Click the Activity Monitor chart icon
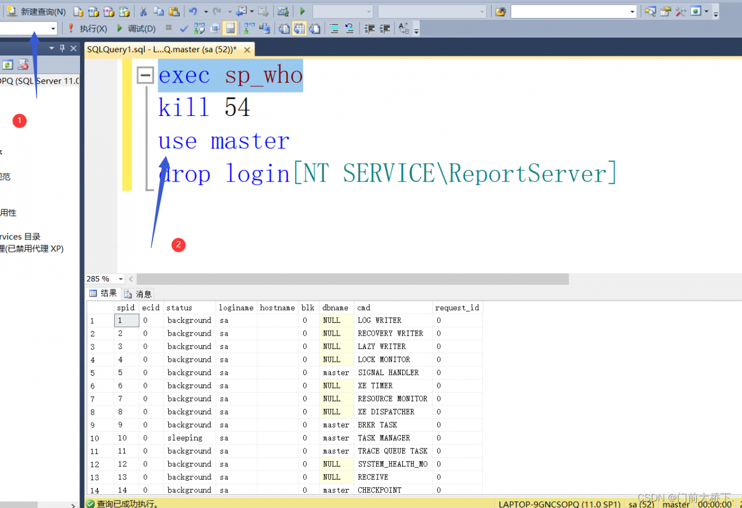The image size is (742, 508). (x=282, y=12)
